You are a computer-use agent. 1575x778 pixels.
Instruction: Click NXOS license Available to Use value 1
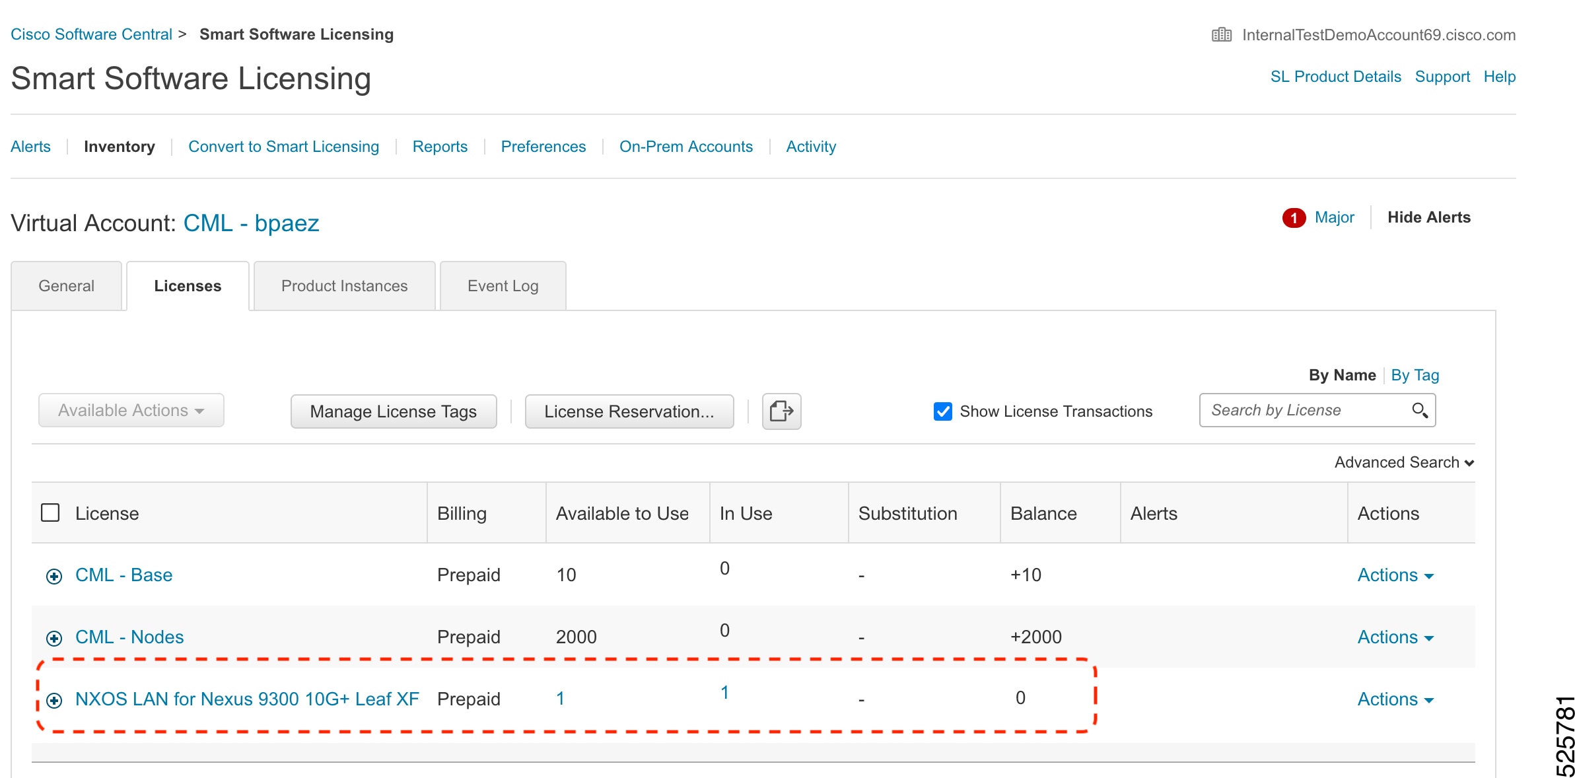[x=561, y=699]
